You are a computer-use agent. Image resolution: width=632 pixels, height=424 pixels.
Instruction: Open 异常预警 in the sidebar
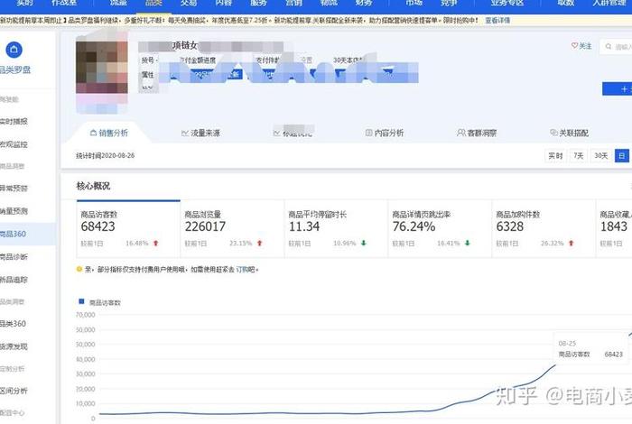click(x=14, y=188)
